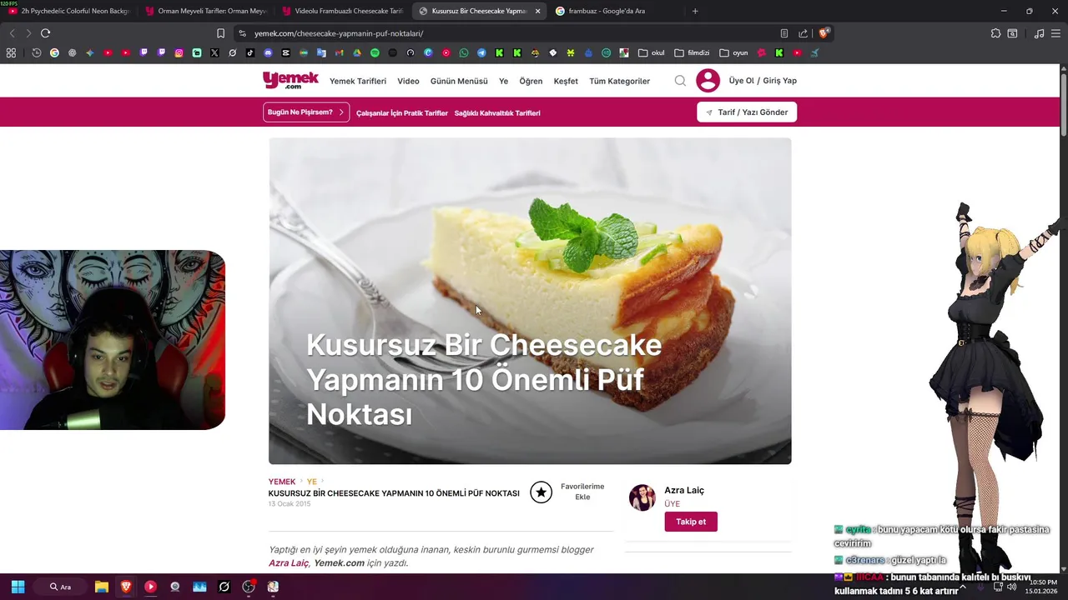Open Keşfet menu item
The width and height of the screenshot is (1068, 600).
coord(566,81)
